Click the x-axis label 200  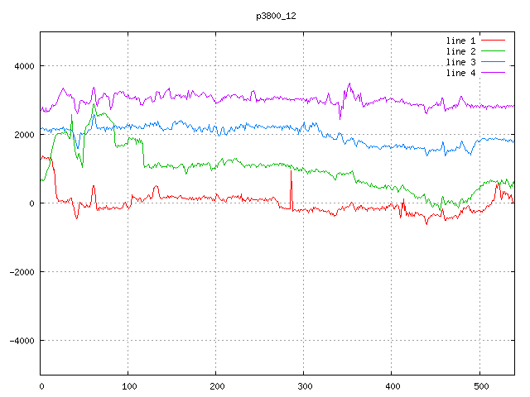coord(217,386)
